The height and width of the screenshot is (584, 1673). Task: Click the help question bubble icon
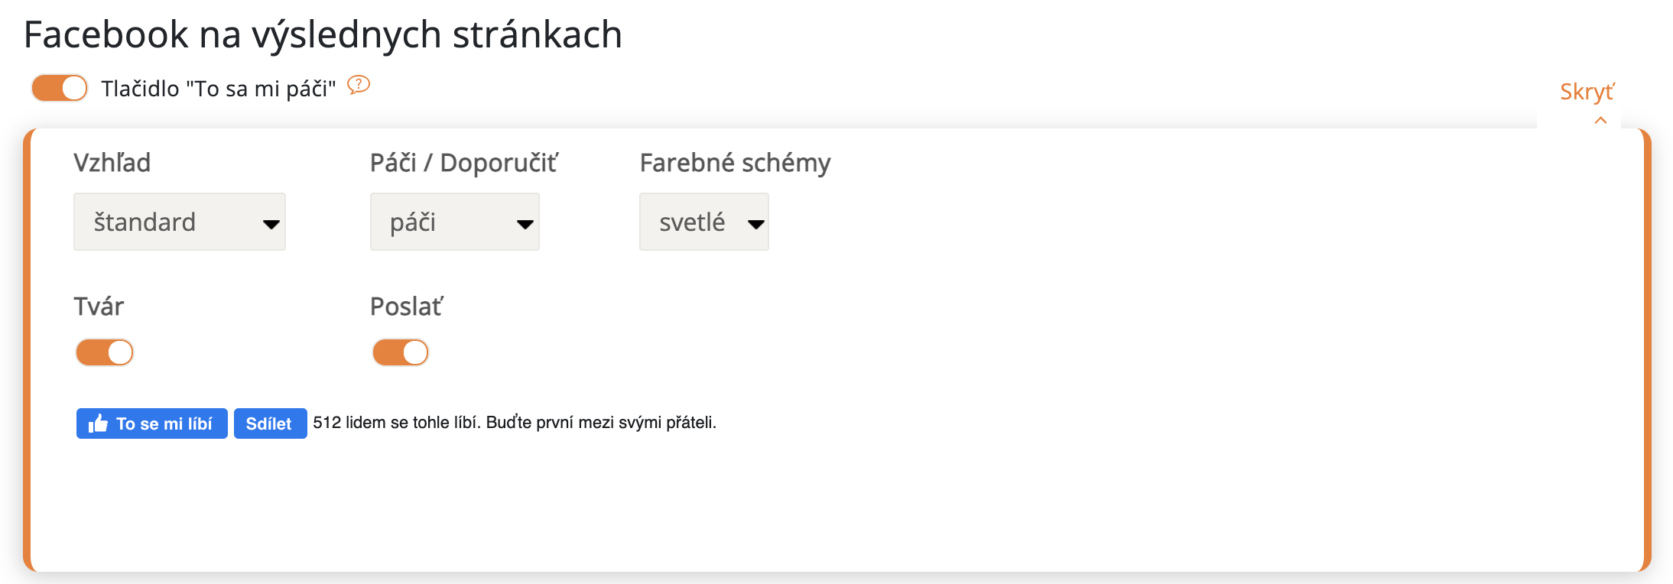(x=358, y=85)
